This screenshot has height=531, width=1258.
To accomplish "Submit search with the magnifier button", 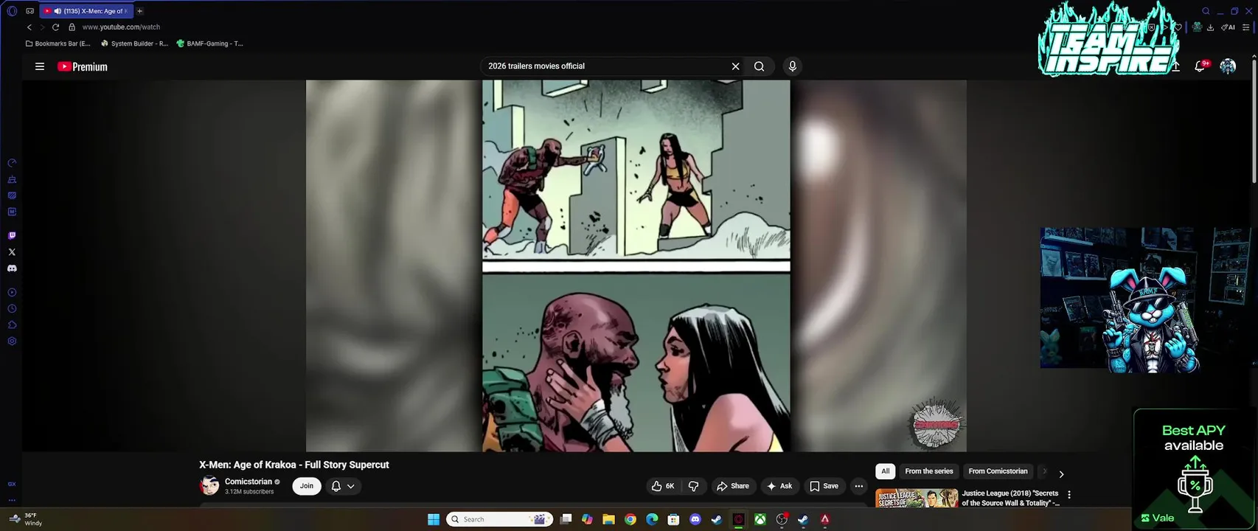I will (759, 66).
